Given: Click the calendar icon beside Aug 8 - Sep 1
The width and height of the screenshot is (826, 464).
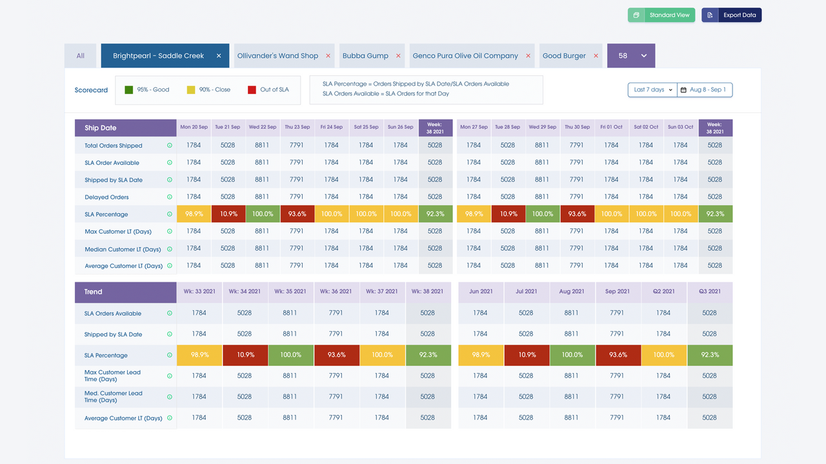Looking at the screenshot, I should [683, 90].
